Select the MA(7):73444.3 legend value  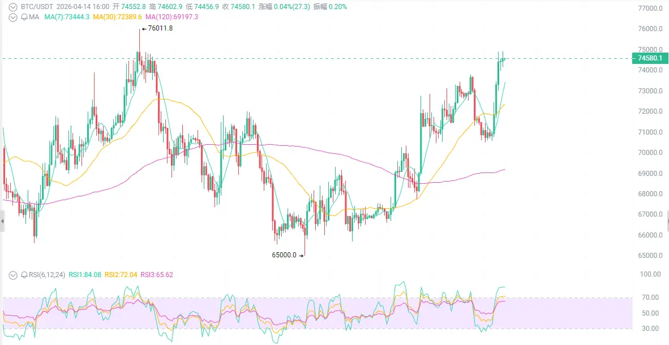(x=67, y=17)
